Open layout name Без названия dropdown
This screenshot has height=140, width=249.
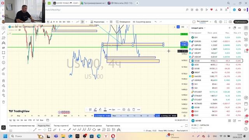[204, 22]
